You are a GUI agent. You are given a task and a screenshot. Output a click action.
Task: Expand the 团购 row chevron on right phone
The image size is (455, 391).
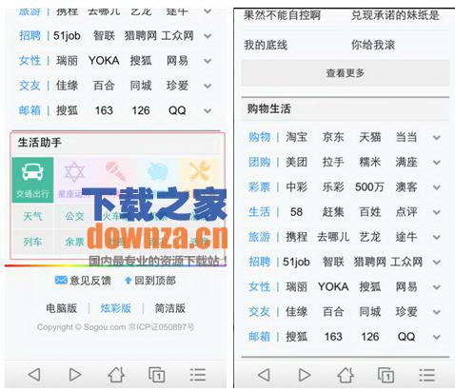[x=437, y=163]
